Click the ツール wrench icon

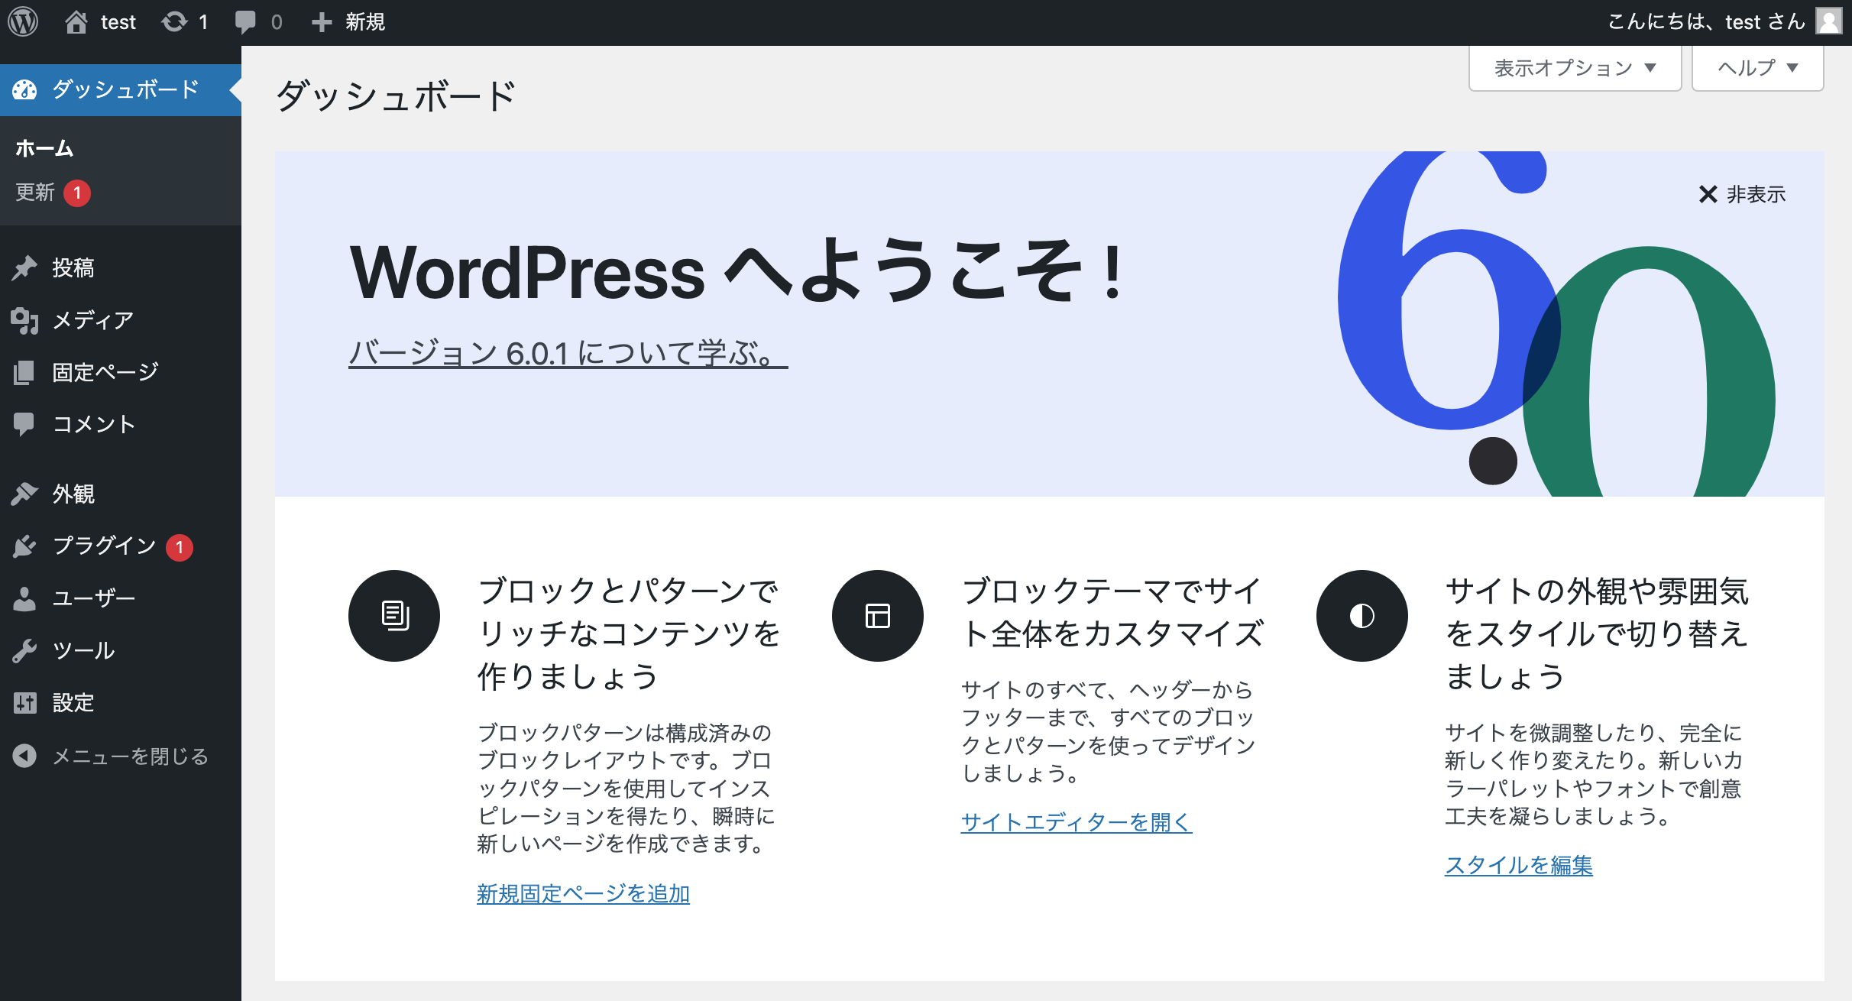pos(25,651)
